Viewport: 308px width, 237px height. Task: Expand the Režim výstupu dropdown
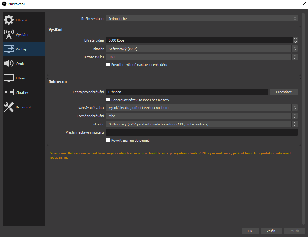point(202,19)
